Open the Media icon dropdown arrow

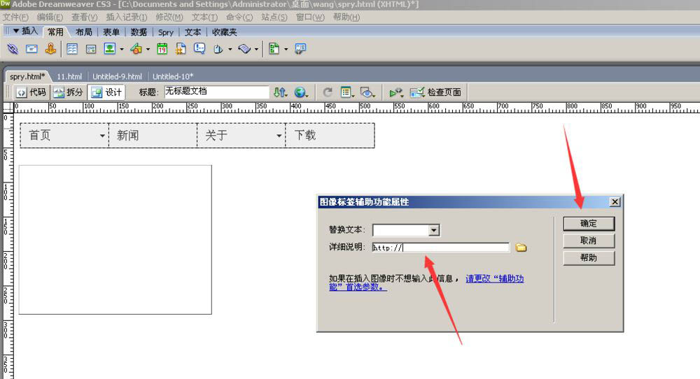coord(148,49)
